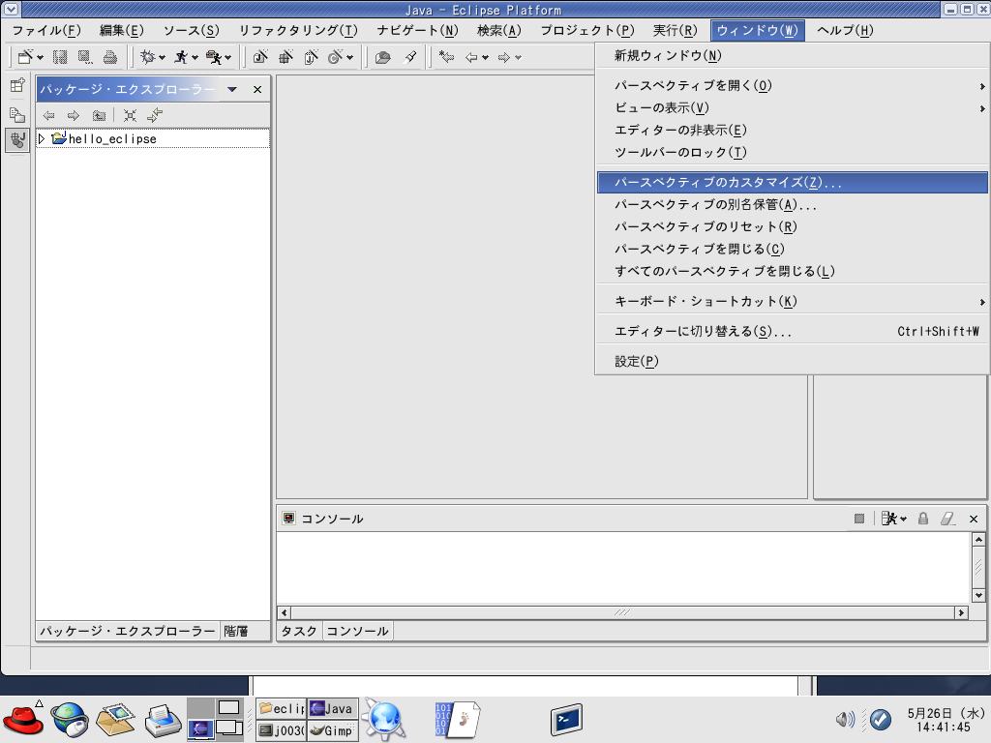Open the Red Hat main menu

(x=23, y=720)
